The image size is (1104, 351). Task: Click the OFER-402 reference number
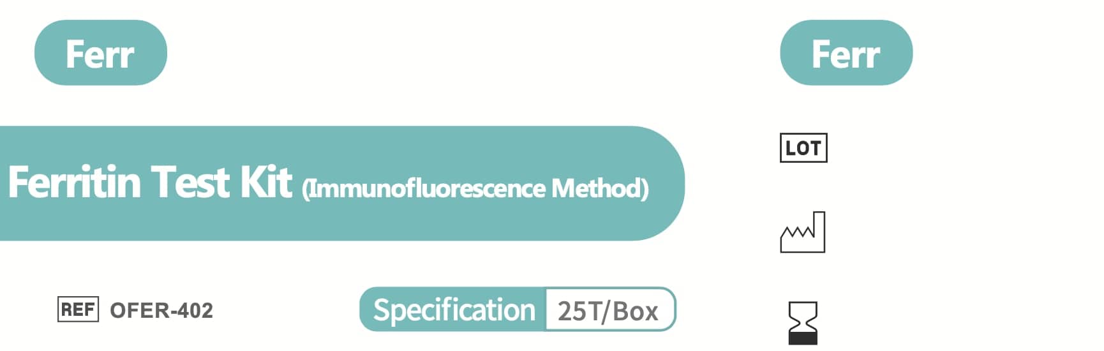click(161, 311)
